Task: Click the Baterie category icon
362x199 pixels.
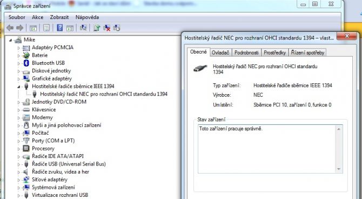Action: coord(26,55)
